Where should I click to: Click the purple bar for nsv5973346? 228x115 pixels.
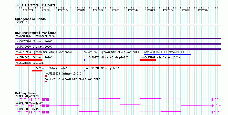118,44
